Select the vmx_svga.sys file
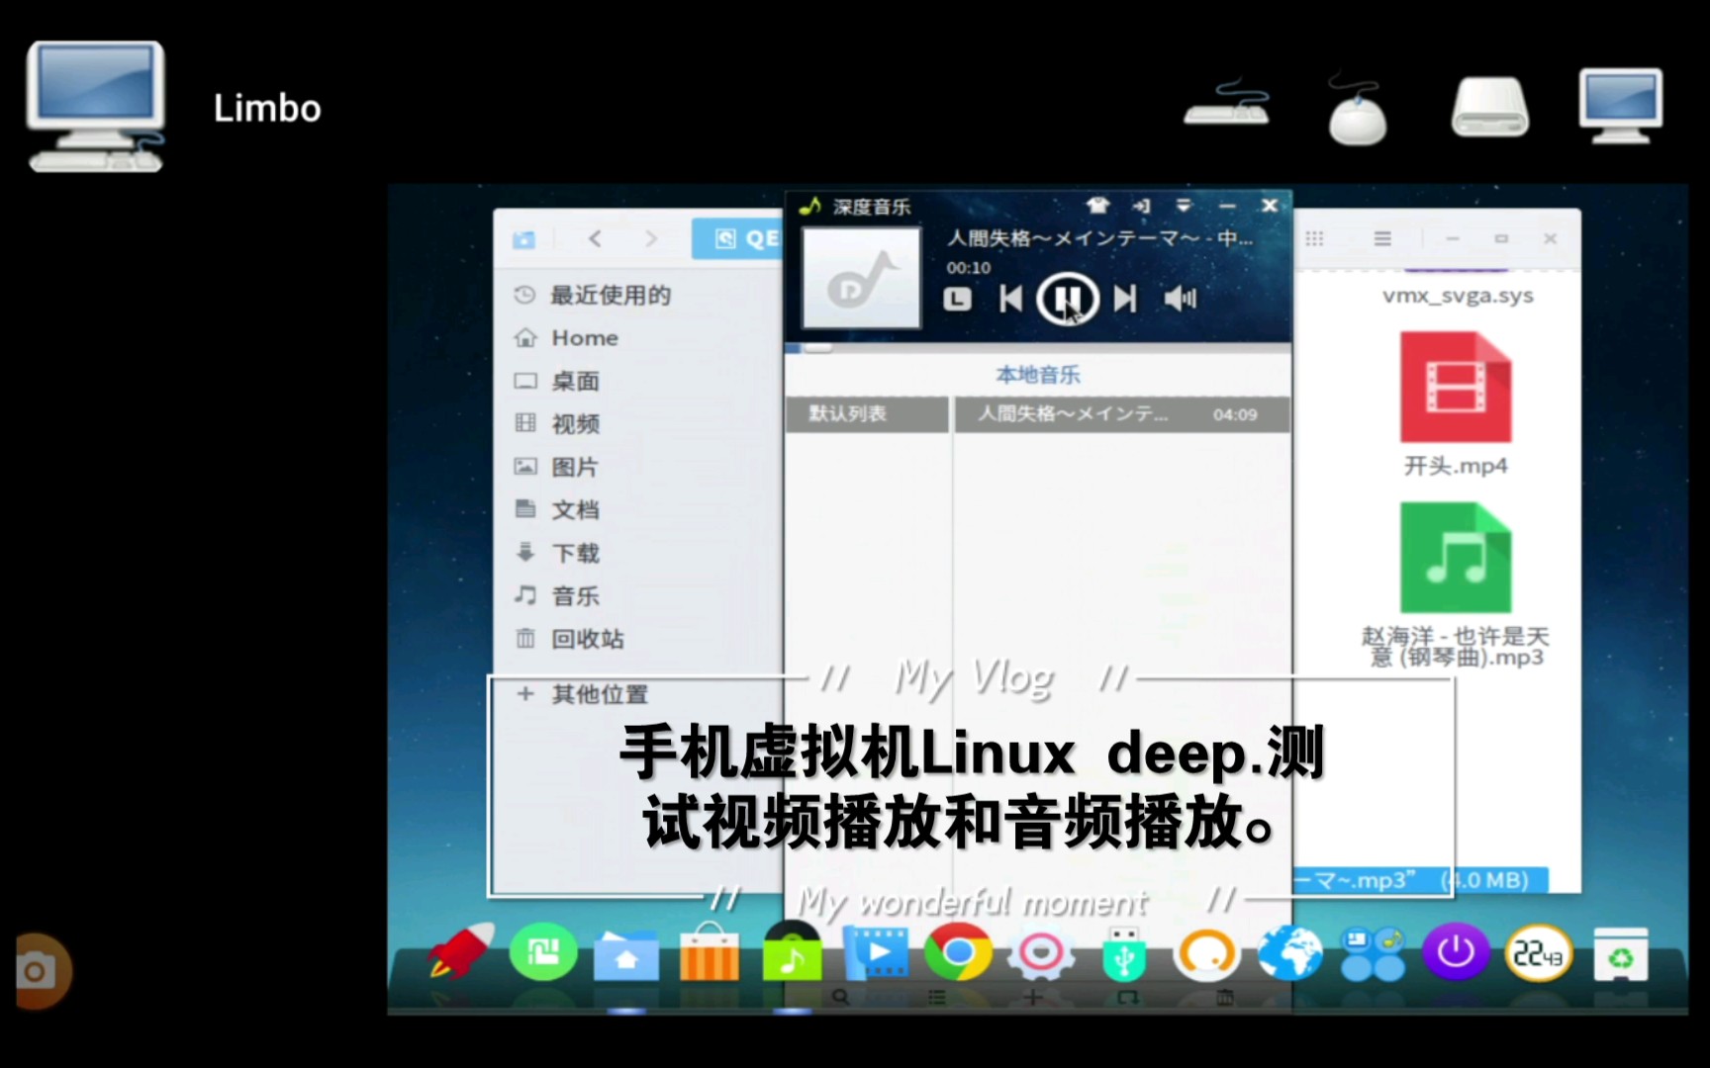The height and width of the screenshot is (1068, 1710). [1458, 296]
